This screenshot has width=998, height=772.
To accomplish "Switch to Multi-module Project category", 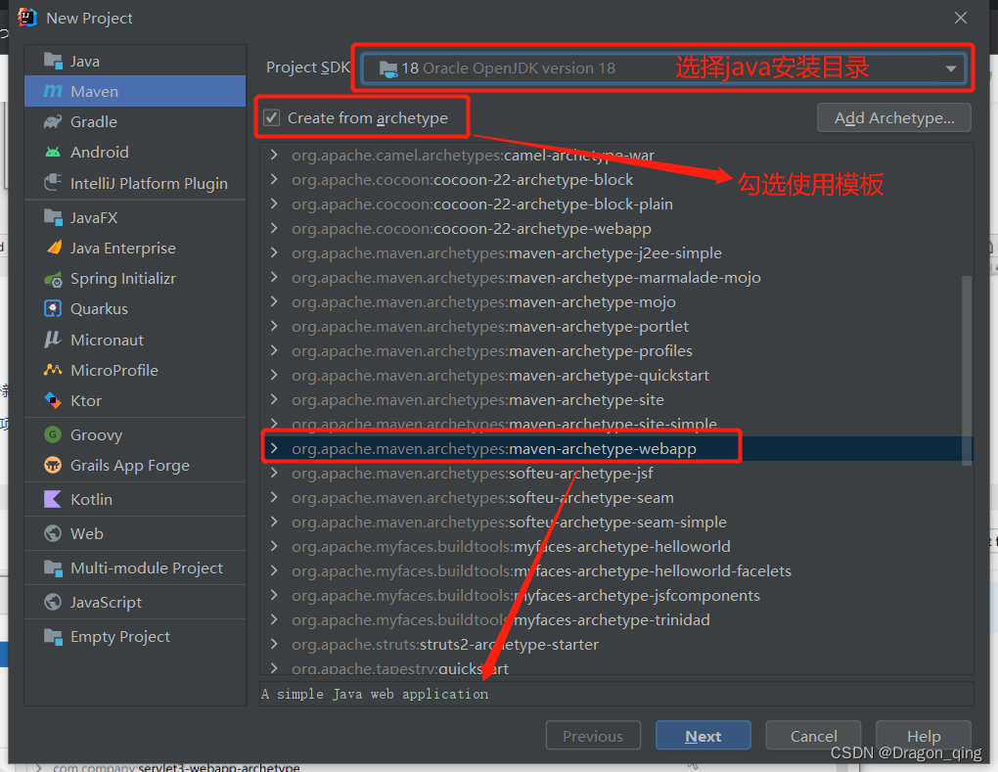I will (146, 568).
